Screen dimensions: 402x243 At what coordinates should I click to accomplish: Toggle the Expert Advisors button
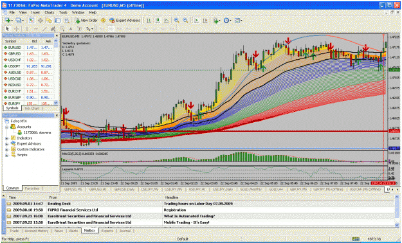click(x=125, y=21)
